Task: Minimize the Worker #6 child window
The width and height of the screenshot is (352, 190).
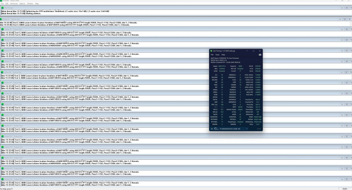Action: pyautogui.click(x=342, y=72)
